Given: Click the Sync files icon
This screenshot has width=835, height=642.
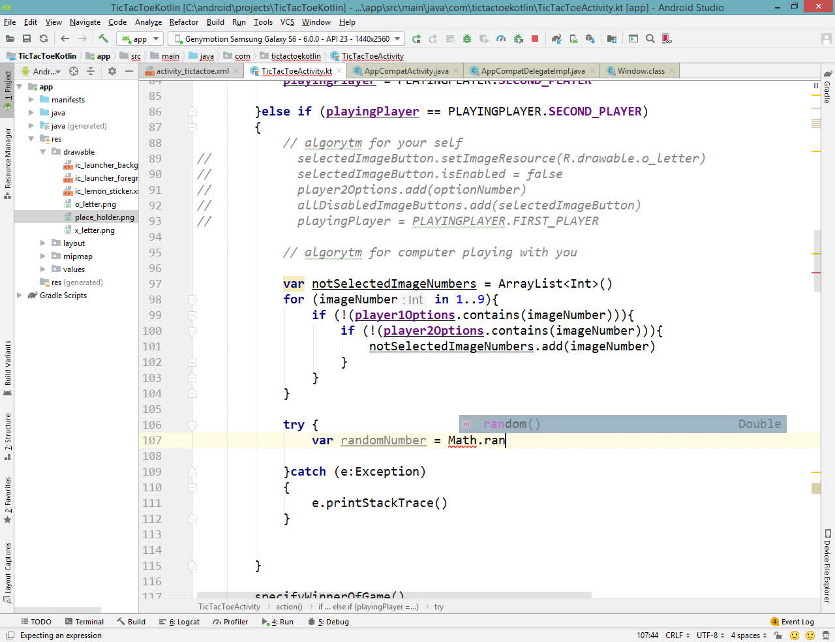Looking at the screenshot, I should click(x=44, y=39).
